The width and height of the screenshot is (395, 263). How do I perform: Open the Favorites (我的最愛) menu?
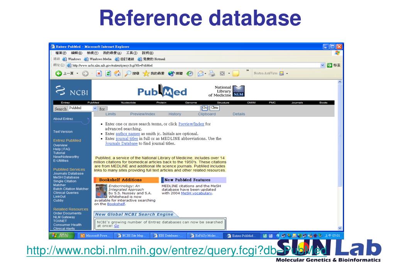click(x=112, y=53)
